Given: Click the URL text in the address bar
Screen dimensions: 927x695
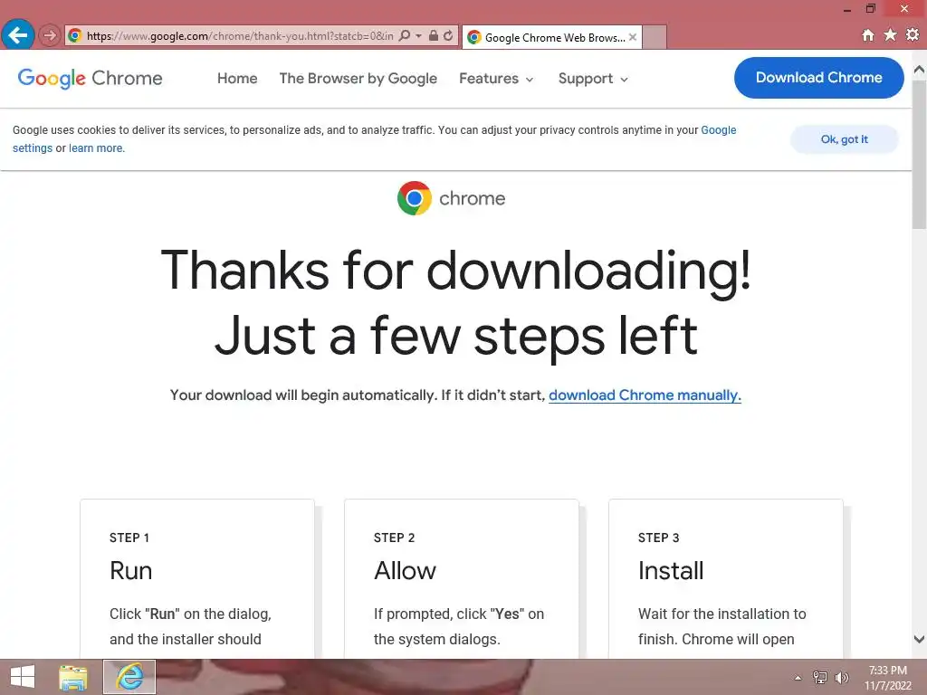Looking at the screenshot, I should [x=240, y=36].
